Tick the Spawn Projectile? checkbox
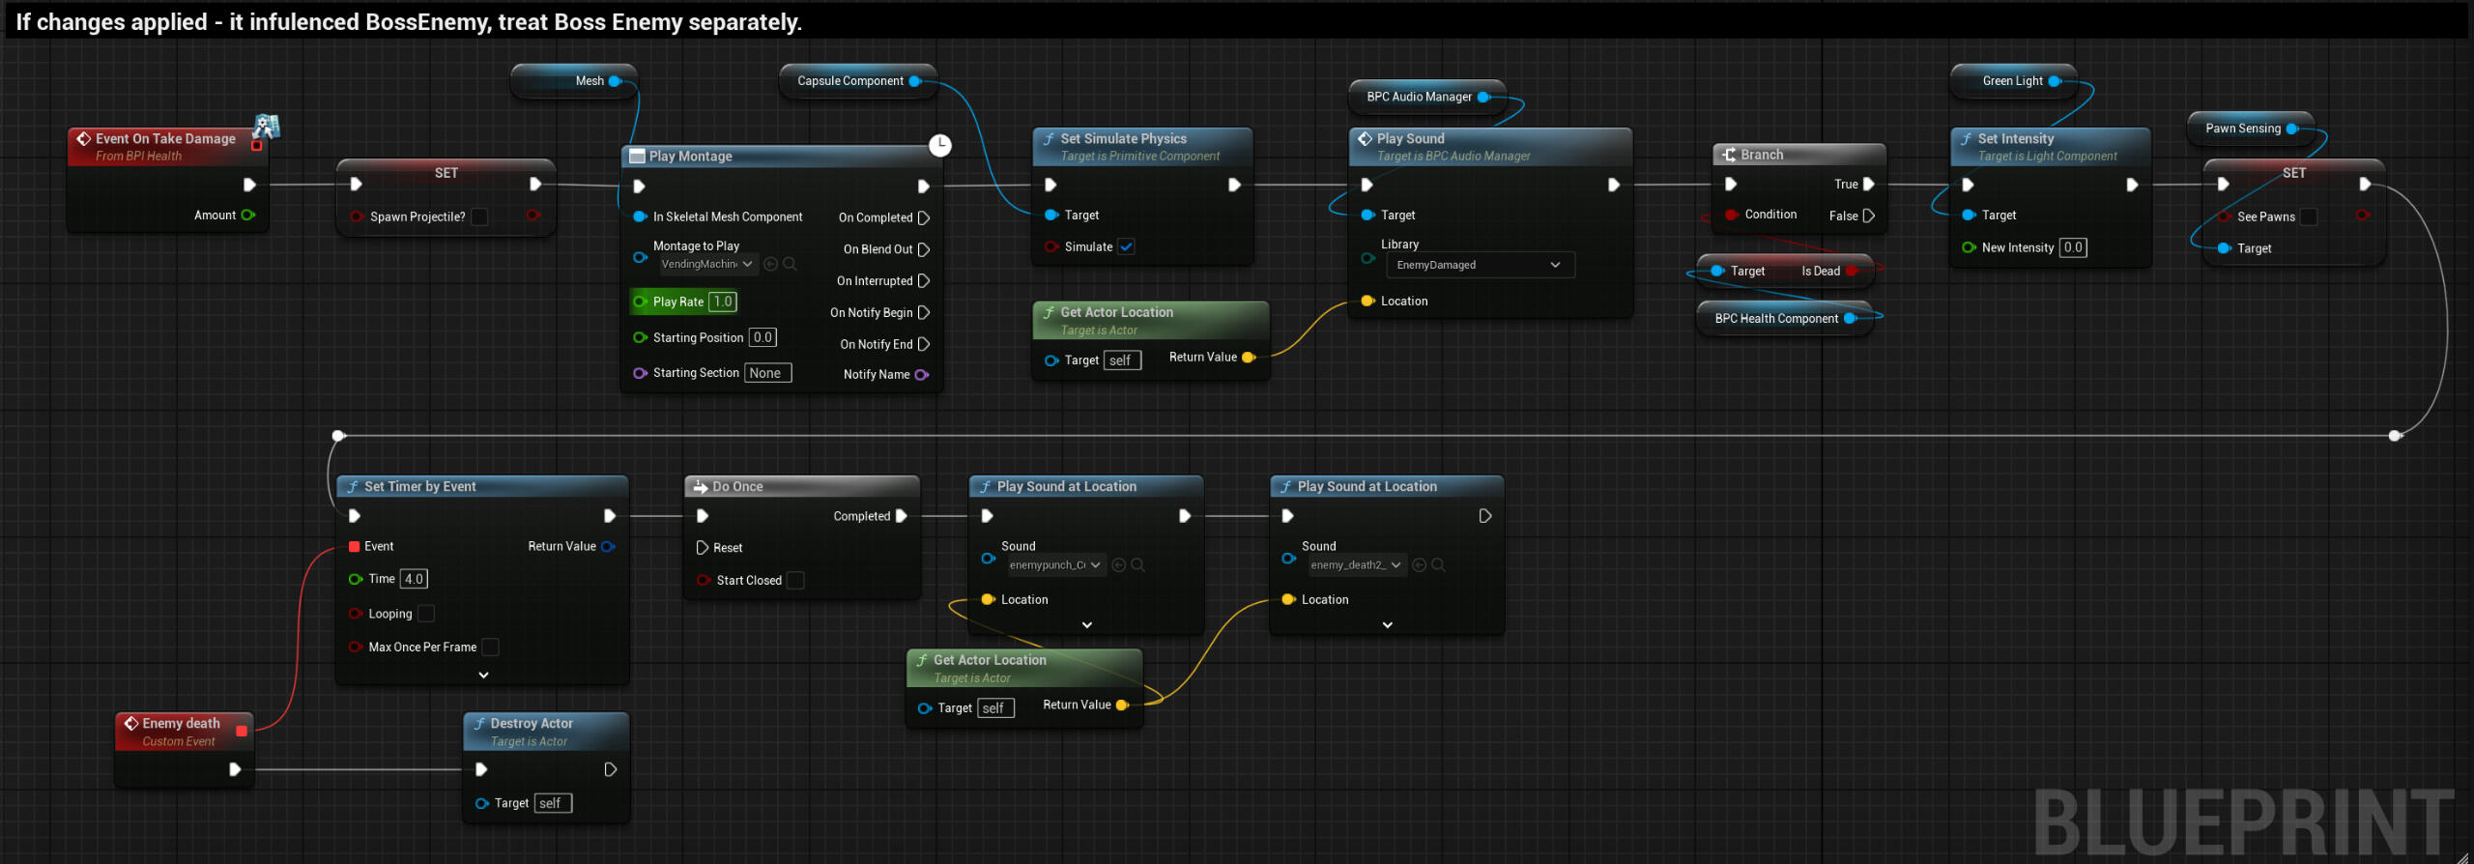This screenshot has height=864, width=2474. pos(479,217)
